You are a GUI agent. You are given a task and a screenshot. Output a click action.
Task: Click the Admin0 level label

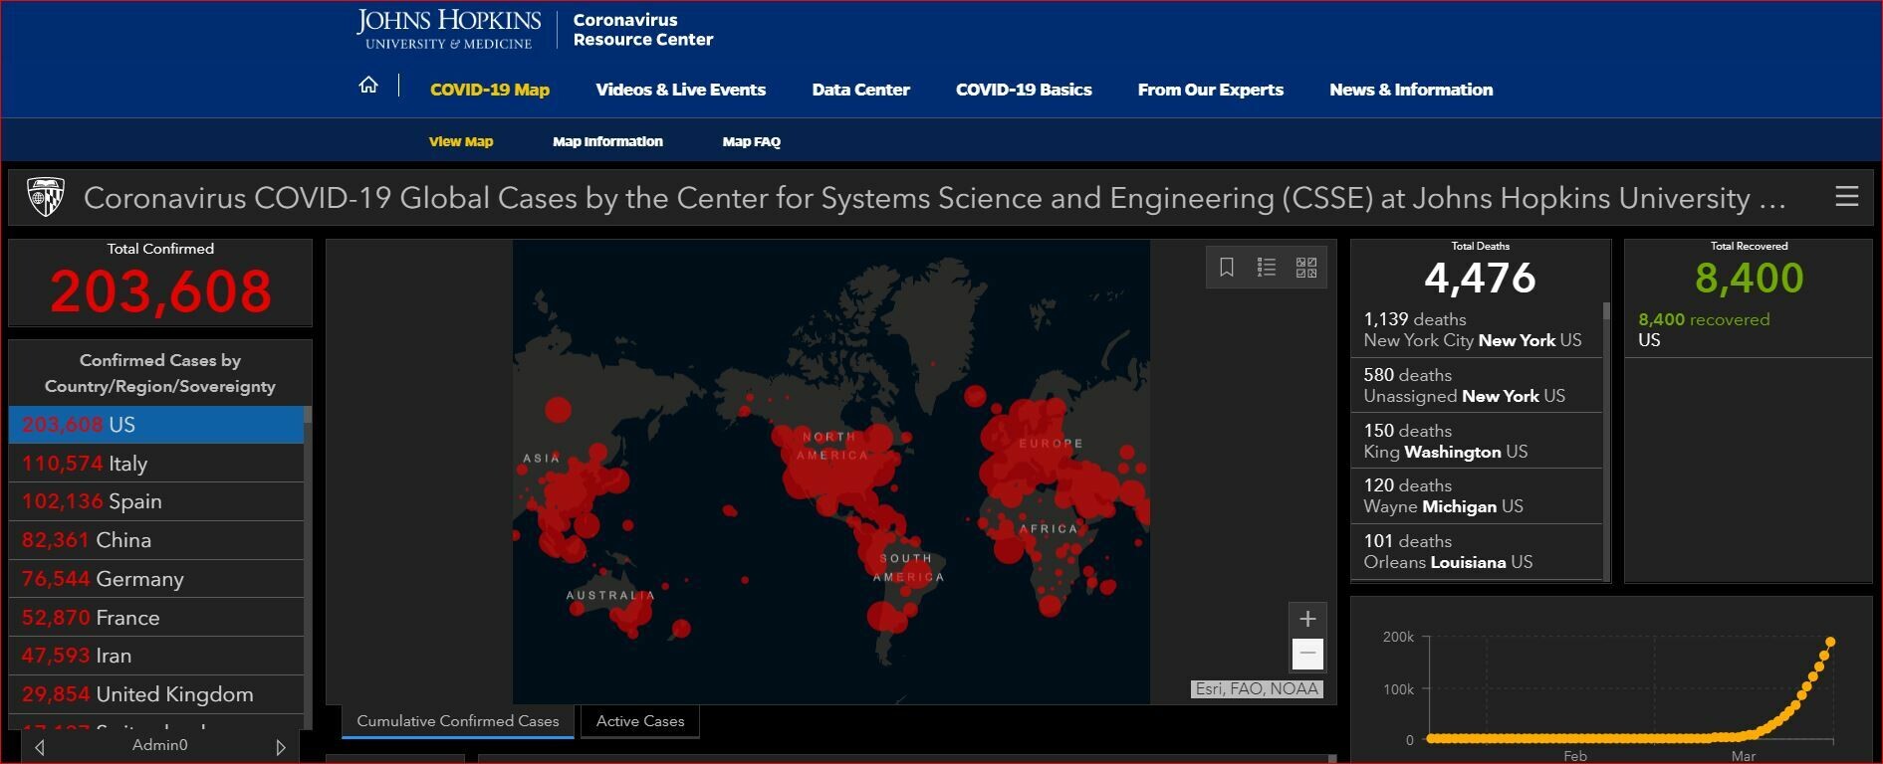point(160,745)
